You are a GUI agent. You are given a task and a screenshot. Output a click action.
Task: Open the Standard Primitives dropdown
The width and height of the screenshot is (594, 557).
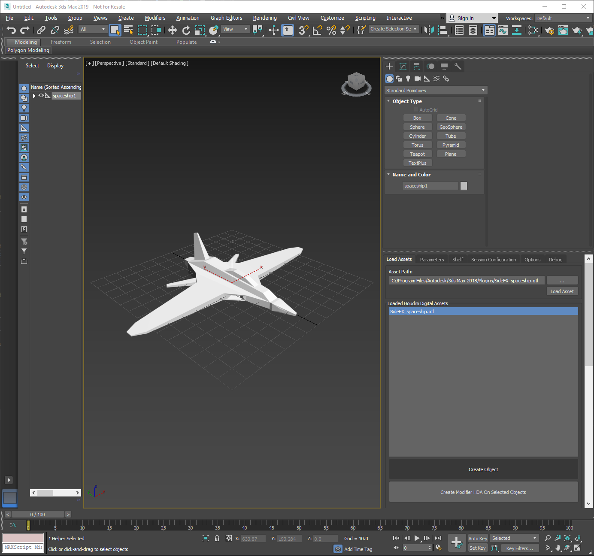[435, 91]
